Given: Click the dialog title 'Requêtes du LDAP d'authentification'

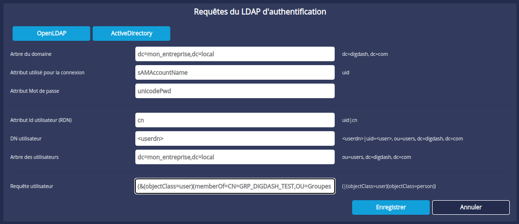Looking at the screenshot, I should pos(260,11).
